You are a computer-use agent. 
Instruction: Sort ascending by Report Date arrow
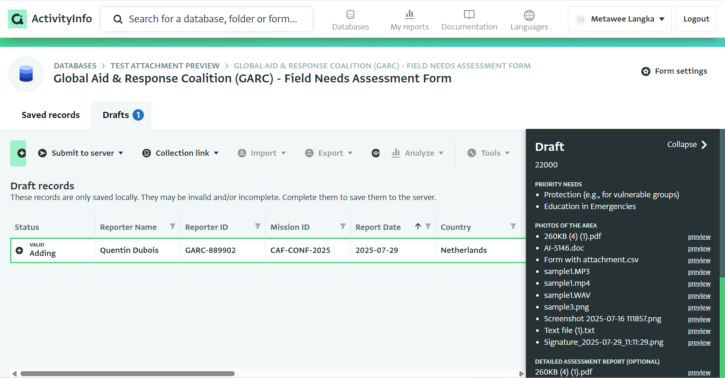pos(418,226)
